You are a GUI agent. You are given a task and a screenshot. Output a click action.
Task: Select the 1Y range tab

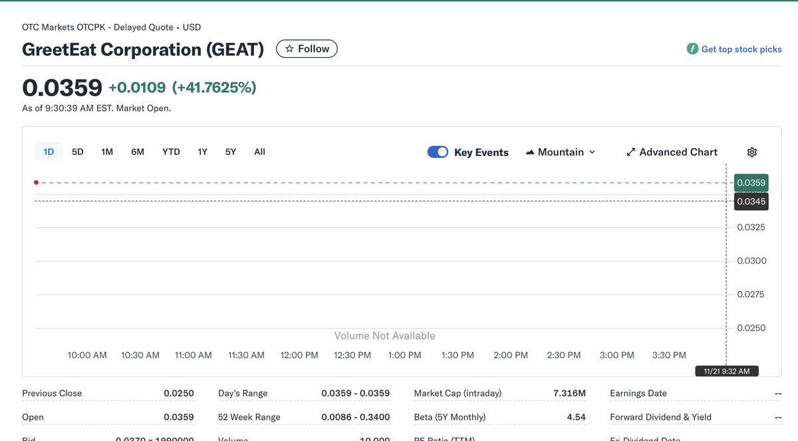(x=203, y=151)
